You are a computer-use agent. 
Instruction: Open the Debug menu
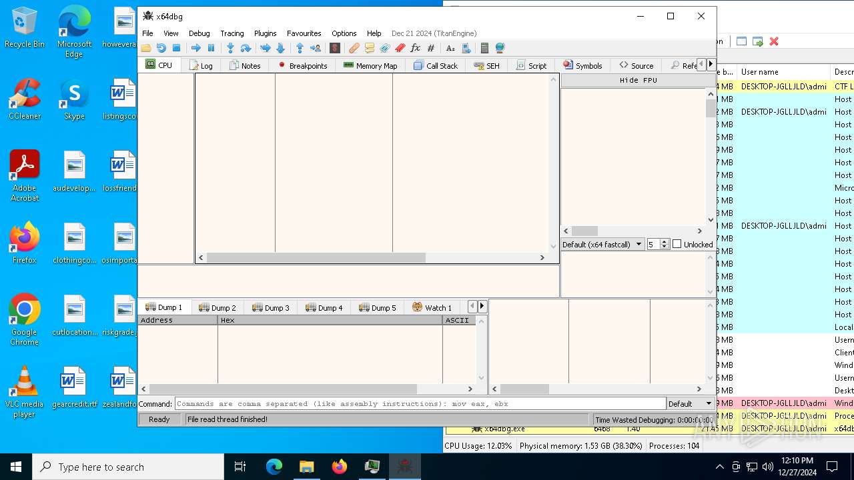pyautogui.click(x=199, y=33)
